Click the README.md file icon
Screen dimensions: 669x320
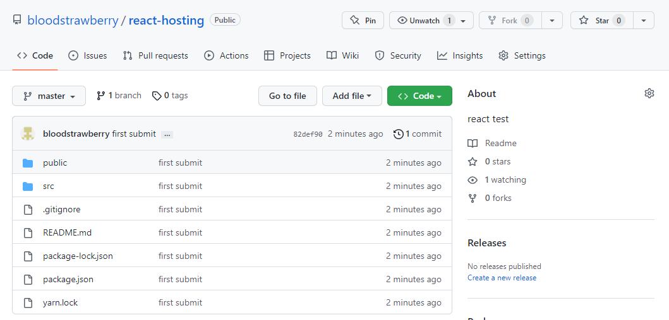(x=28, y=233)
